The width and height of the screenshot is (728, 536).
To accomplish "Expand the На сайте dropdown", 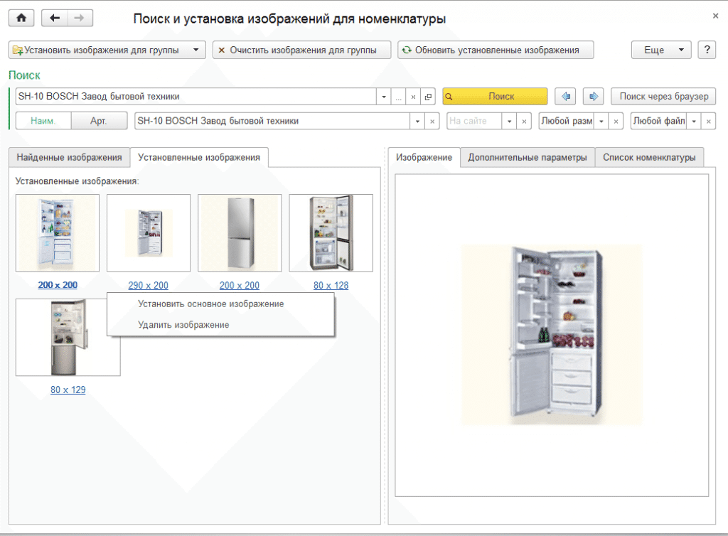I will [x=509, y=121].
